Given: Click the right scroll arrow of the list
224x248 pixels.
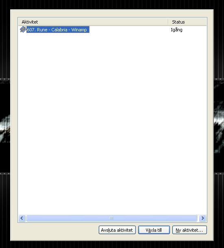Looking at the screenshot, I should (x=202, y=218).
